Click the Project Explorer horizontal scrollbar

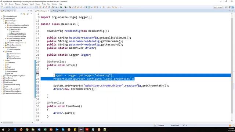(x=8, y=122)
